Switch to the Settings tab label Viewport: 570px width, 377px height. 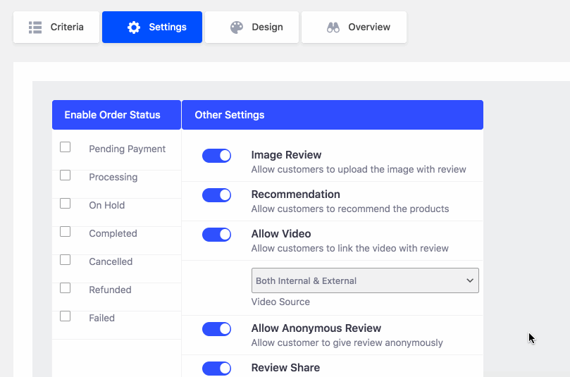coord(168,27)
